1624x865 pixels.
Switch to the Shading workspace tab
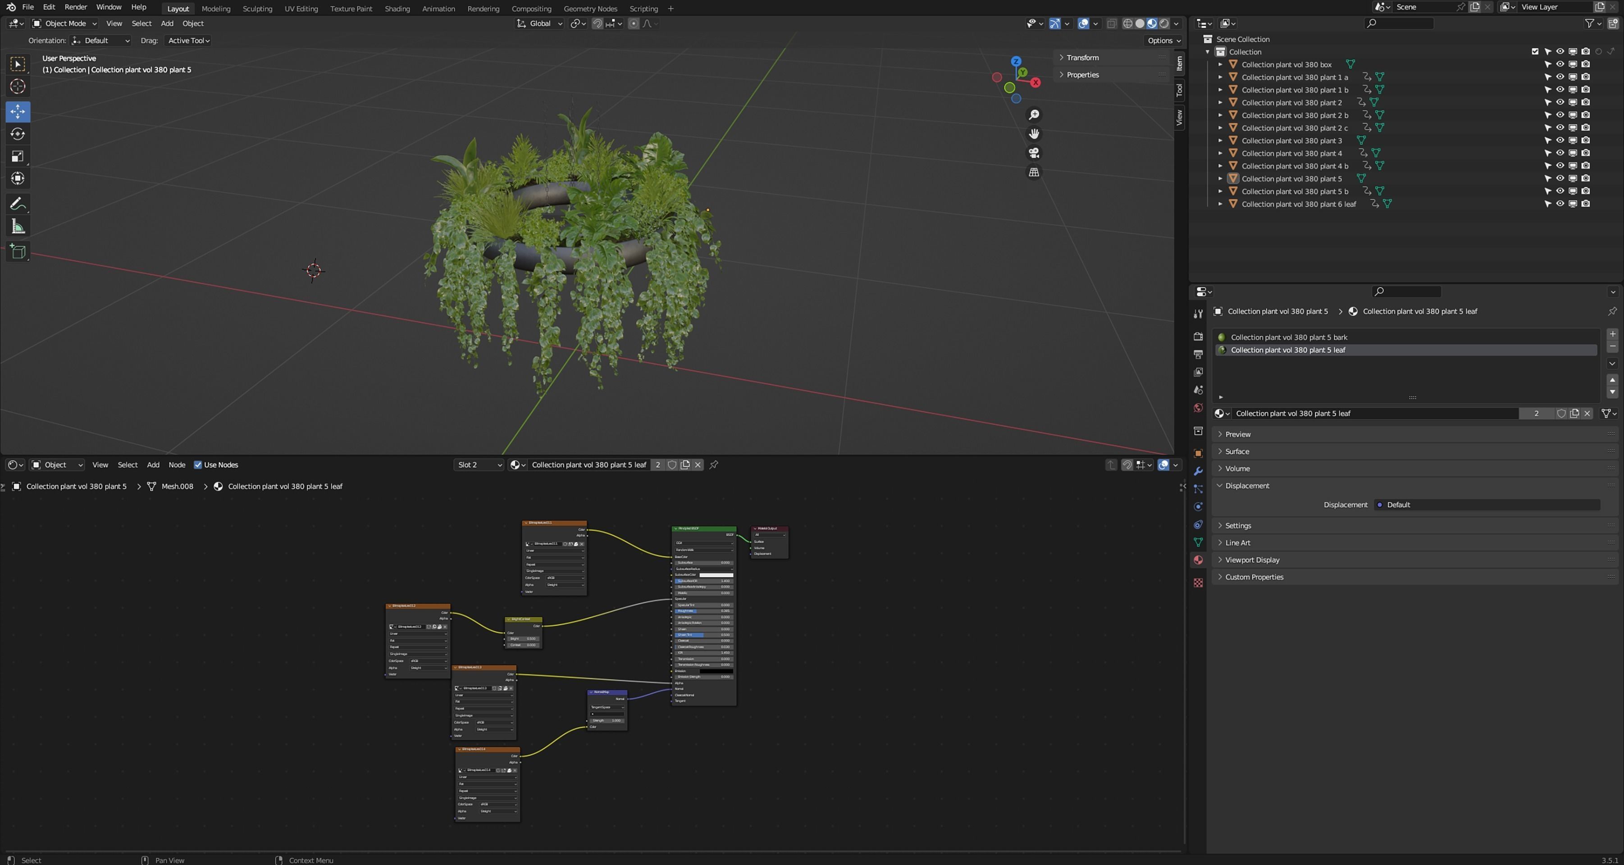397,9
